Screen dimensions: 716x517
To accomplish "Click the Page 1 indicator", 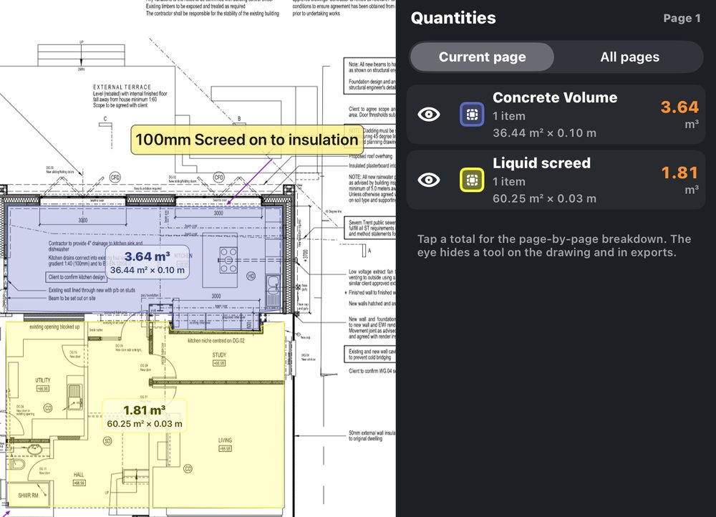I will 682,19.
